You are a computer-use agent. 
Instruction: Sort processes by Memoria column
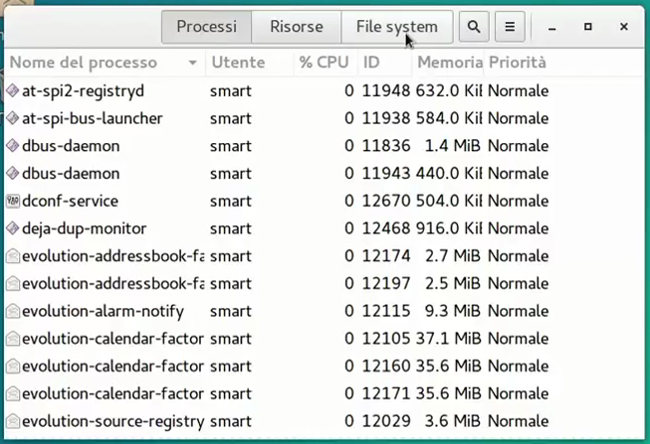[448, 63]
